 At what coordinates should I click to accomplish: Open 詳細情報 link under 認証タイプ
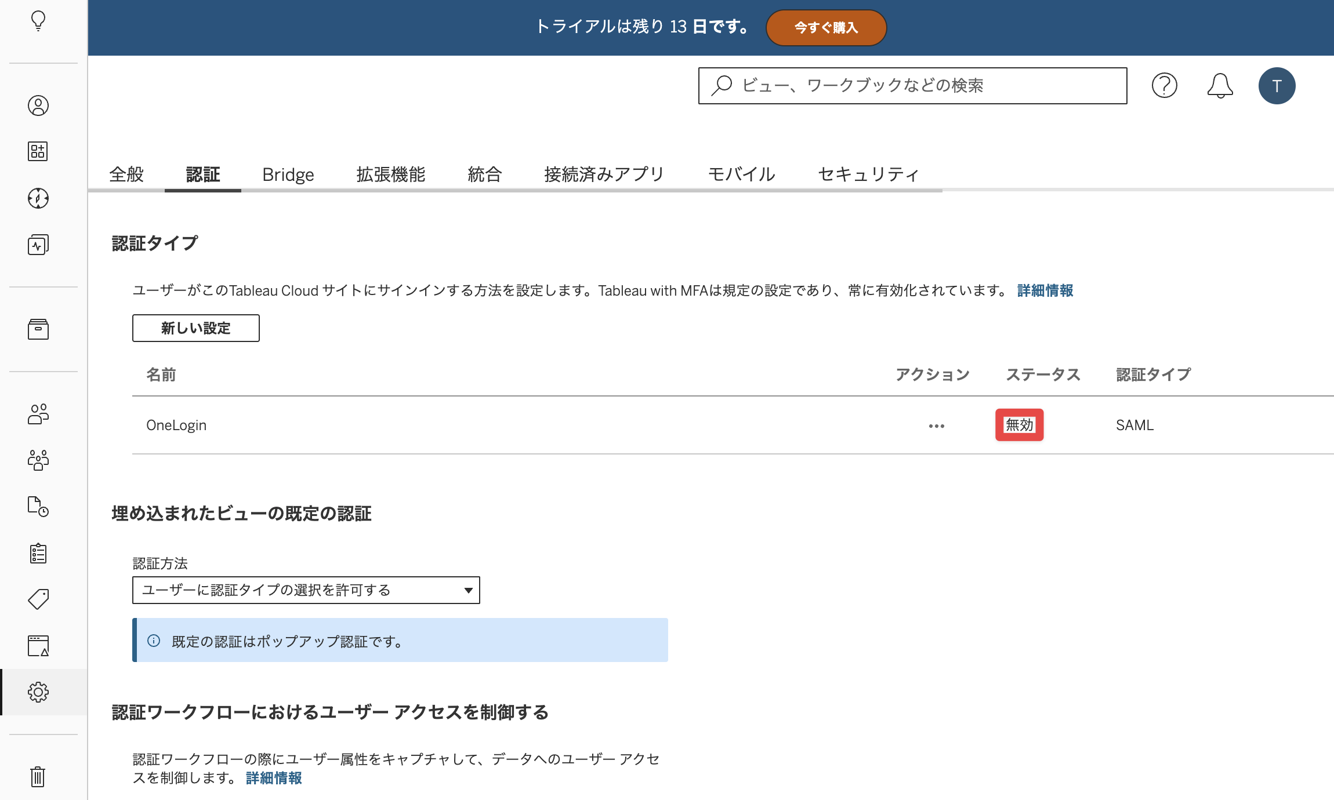[1045, 290]
